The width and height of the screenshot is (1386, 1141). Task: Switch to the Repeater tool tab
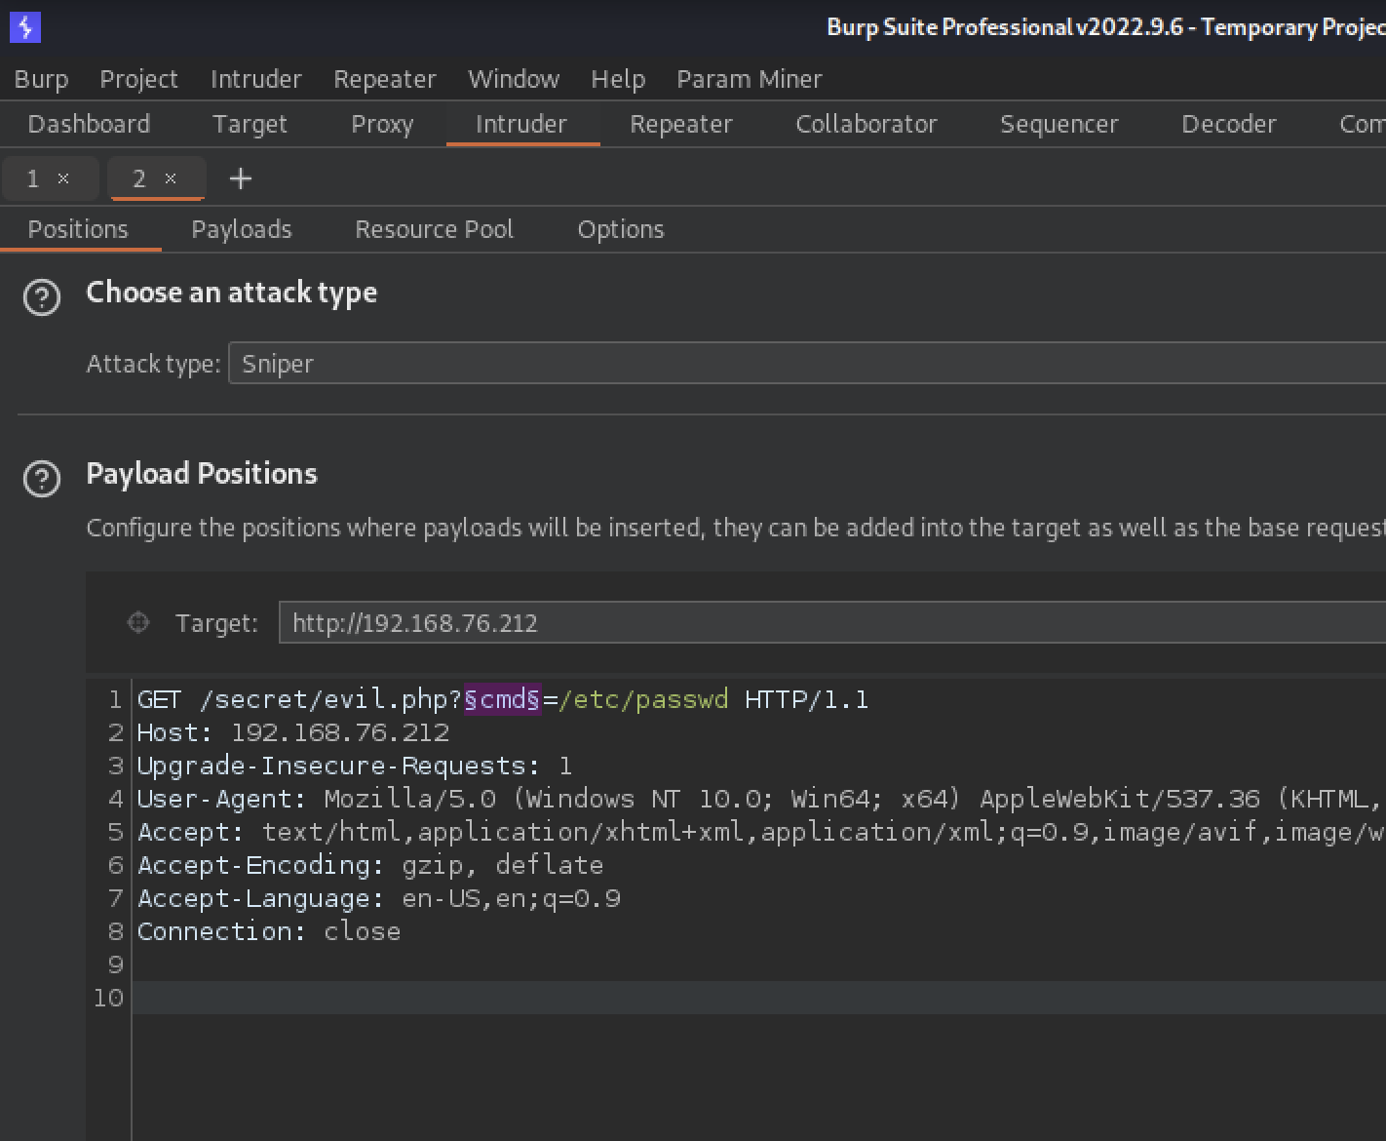point(681,124)
